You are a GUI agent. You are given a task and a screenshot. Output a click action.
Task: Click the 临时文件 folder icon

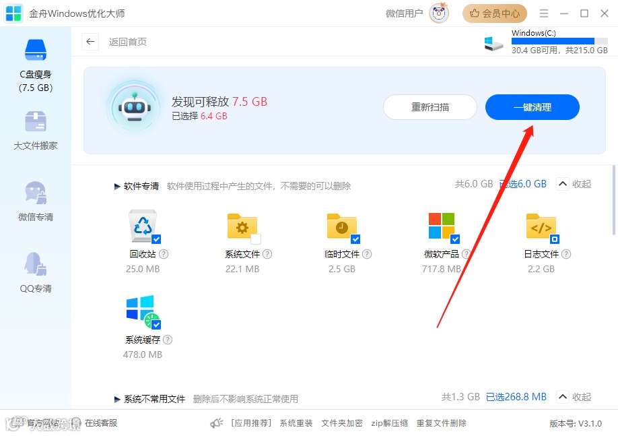click(342, 226)
